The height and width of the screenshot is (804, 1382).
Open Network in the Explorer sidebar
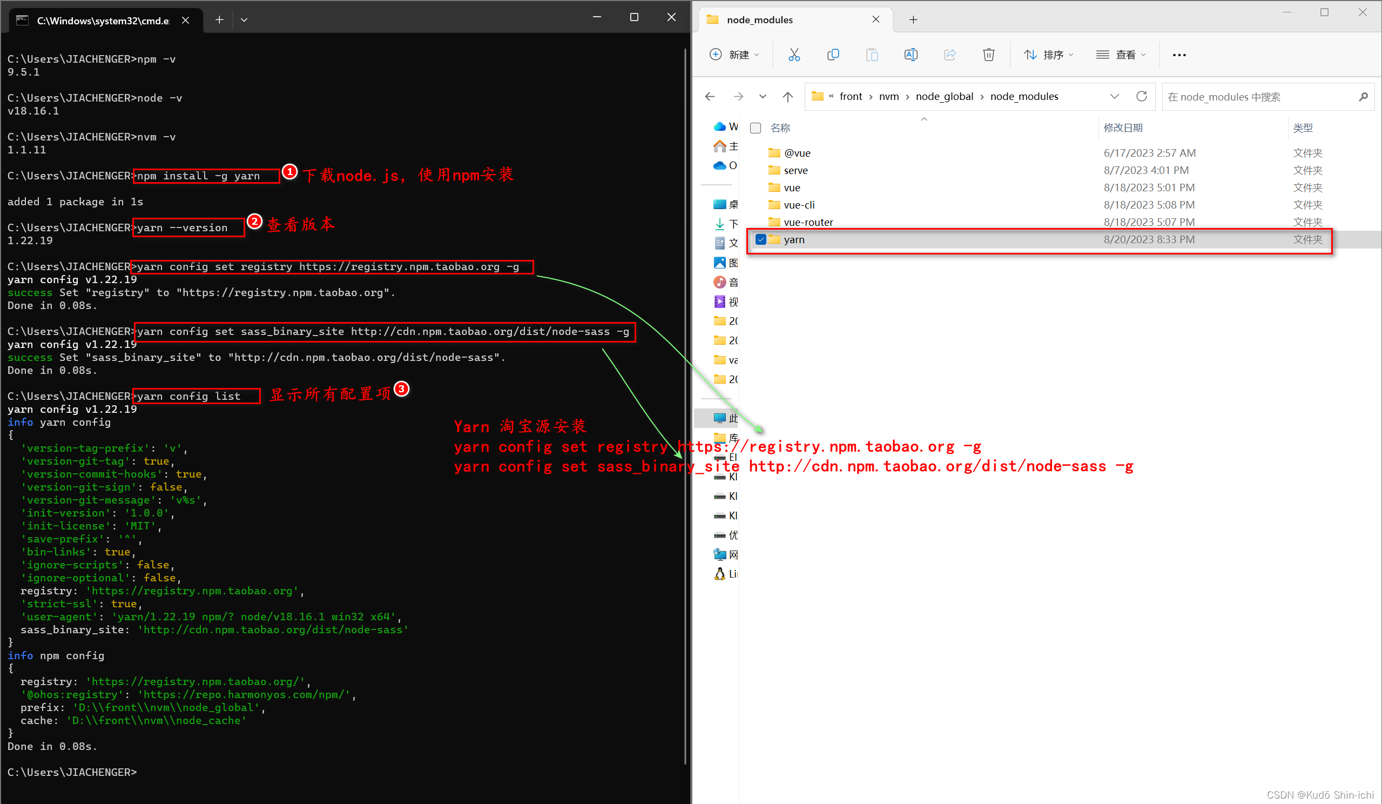[x=725, y=555]
